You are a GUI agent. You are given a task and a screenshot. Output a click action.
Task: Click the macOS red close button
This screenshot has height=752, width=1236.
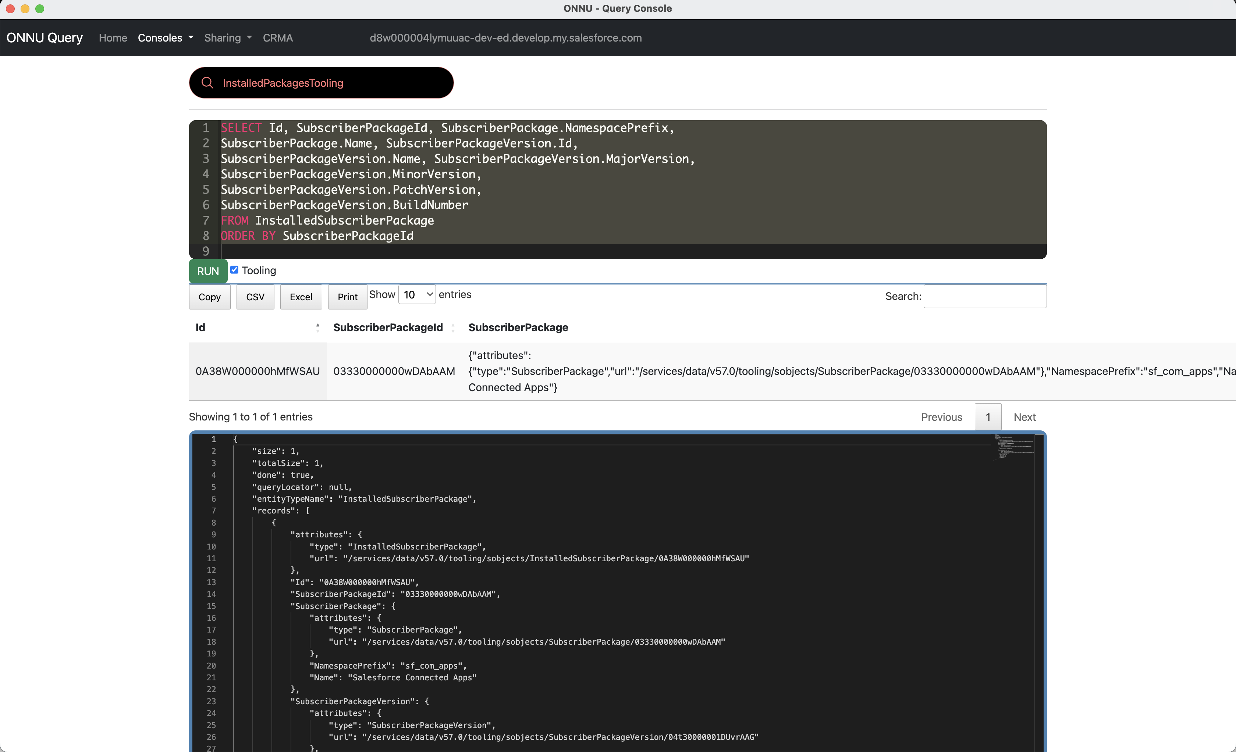tap(10, 8)
